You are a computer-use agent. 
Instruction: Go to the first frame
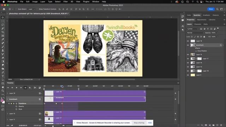(8, 87)
